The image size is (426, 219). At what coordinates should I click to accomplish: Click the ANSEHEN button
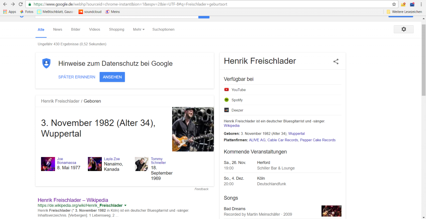pos(112,77)
